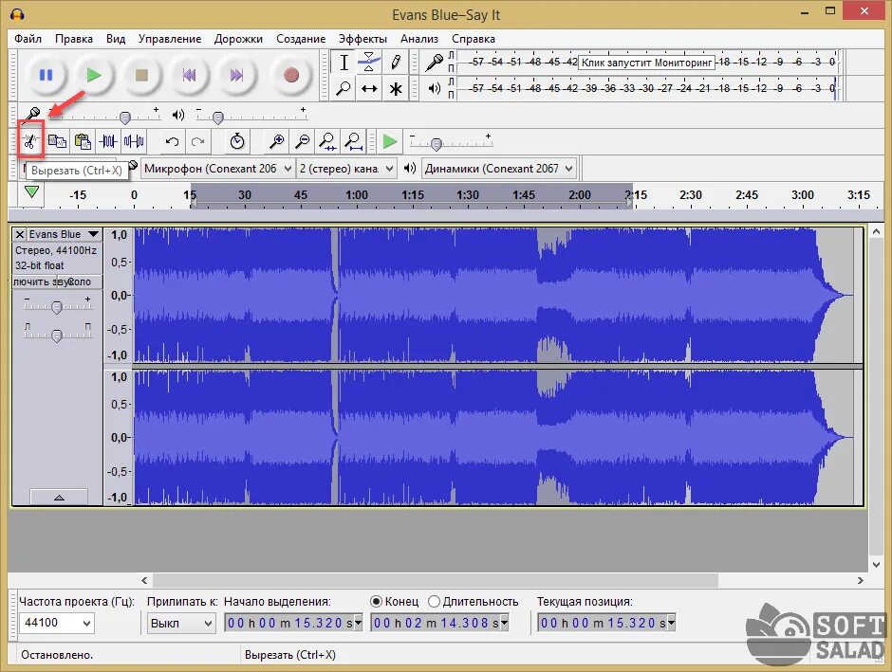
Task: Open the Файл menu
Action: (28, 39)
